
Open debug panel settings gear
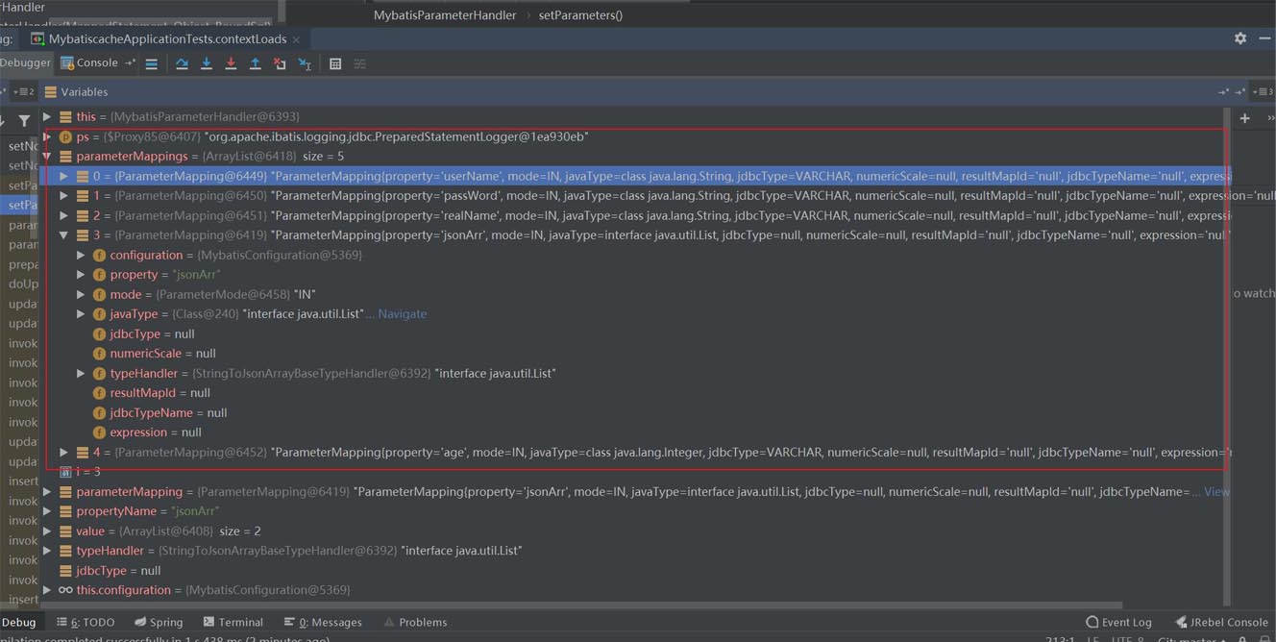tap(1240, 38)
